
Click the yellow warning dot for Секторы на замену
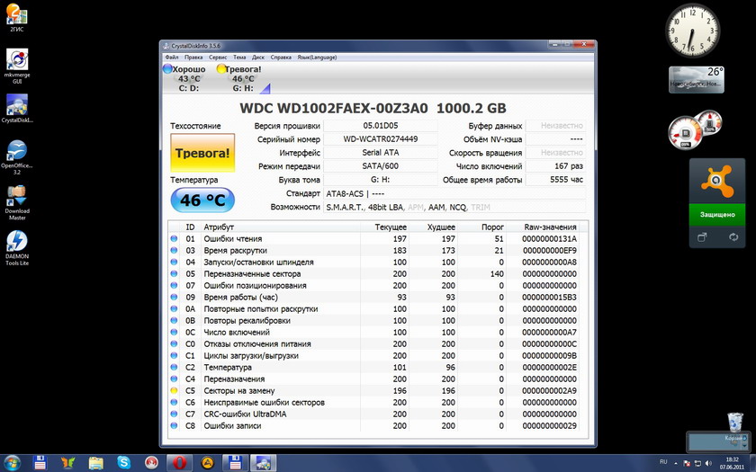pyautogui.click(x=174, y=390)
